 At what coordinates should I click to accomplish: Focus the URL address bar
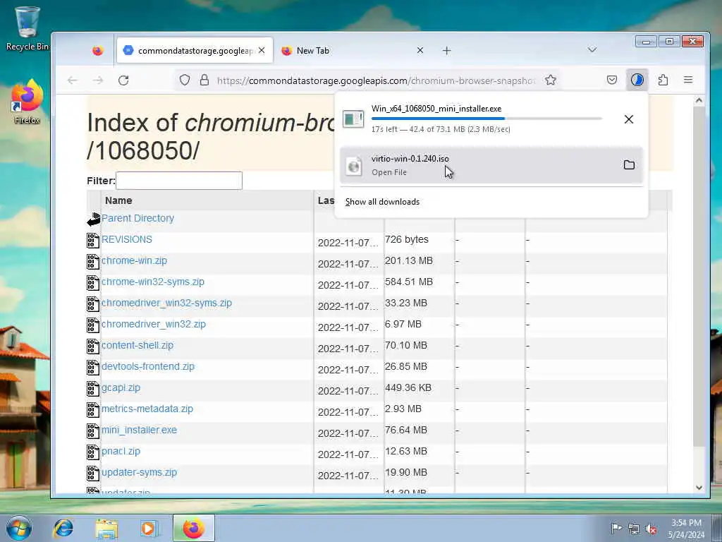point(375,80)
